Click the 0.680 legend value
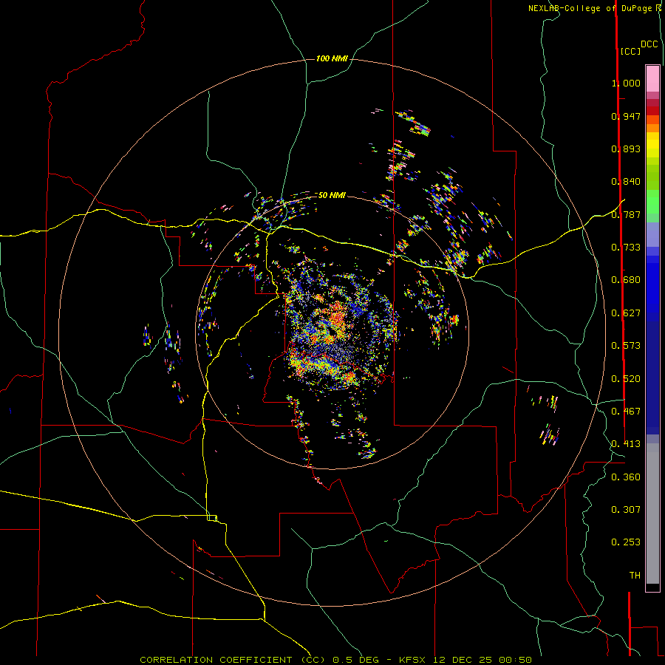The width and height of the screenshot is (665, 665). 626,280
